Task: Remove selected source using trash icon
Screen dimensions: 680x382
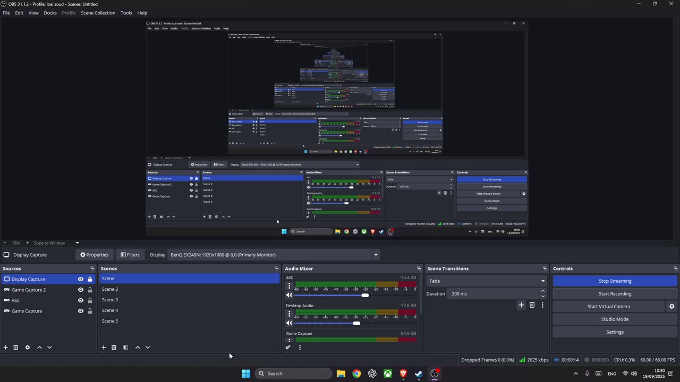Action: [16, 348]
